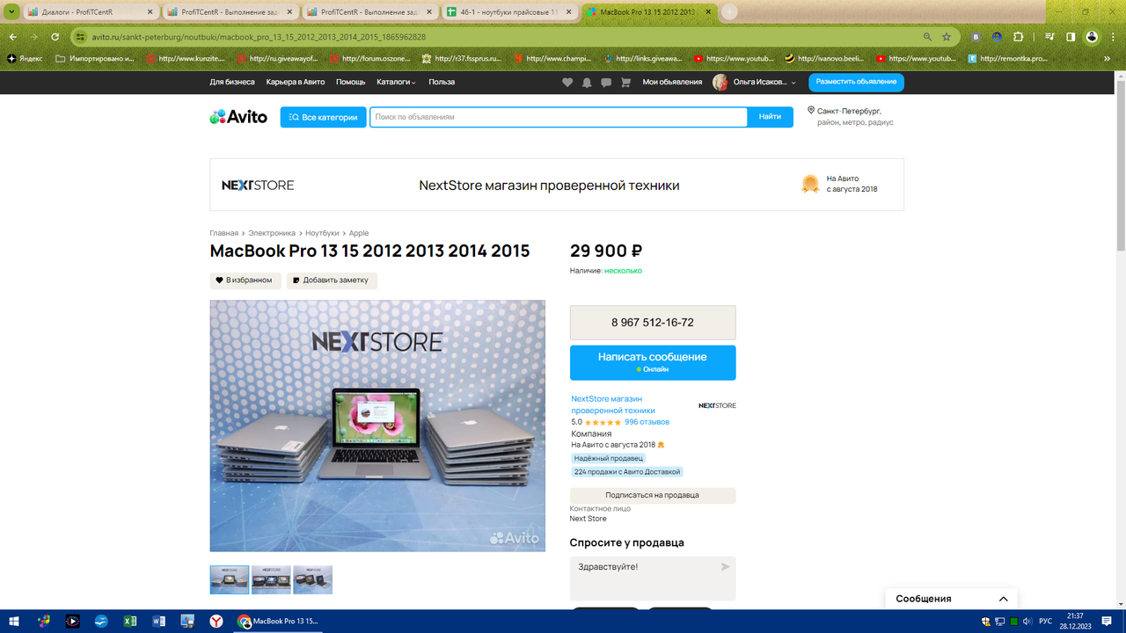This screenshot has width=1126, height=633.
Task: Click the Avito logo
Action: click(238, 117)
